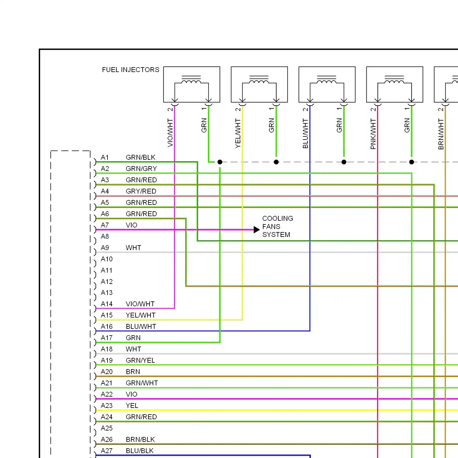Select the YEL/WHT label on row A15

[140, 315]
